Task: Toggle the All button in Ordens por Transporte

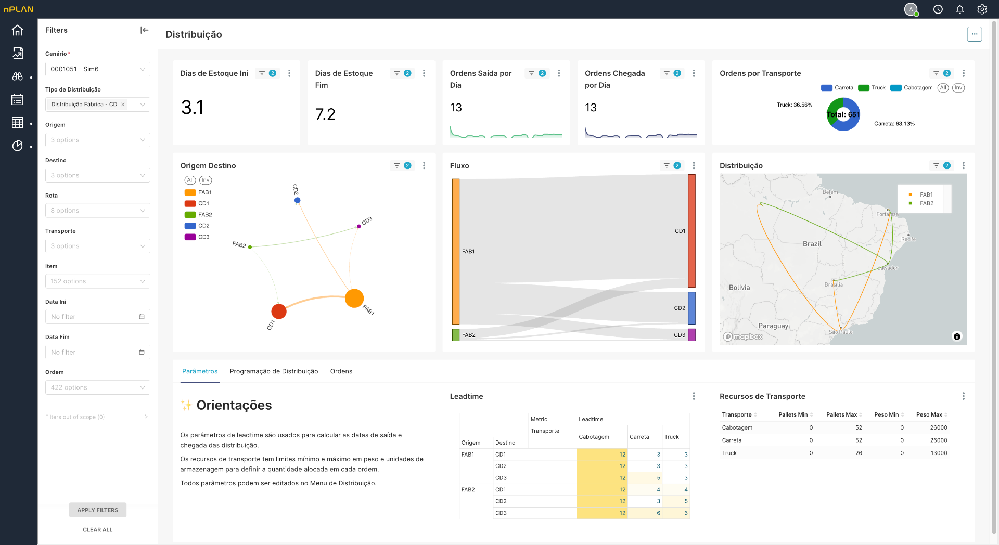Action: (x=943, y=88)
